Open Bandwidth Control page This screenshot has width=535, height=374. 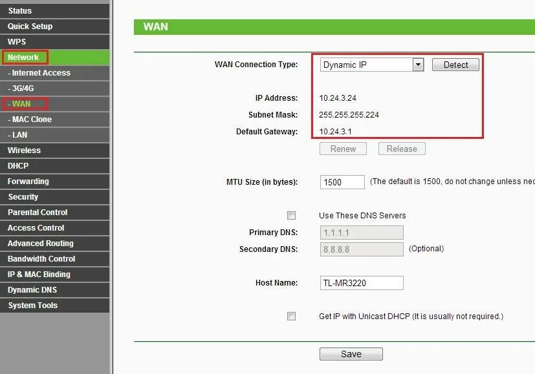click(x=54, y=258)
